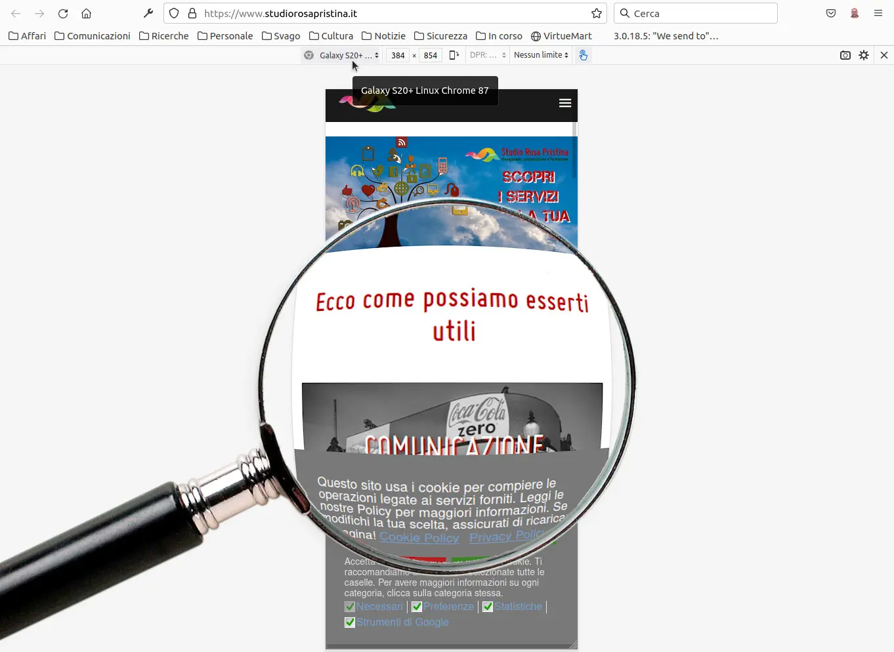Toggle the Strumenti di Google checkbox
The width and height of the screenshot is (894, 652).
tap(350, 622)
